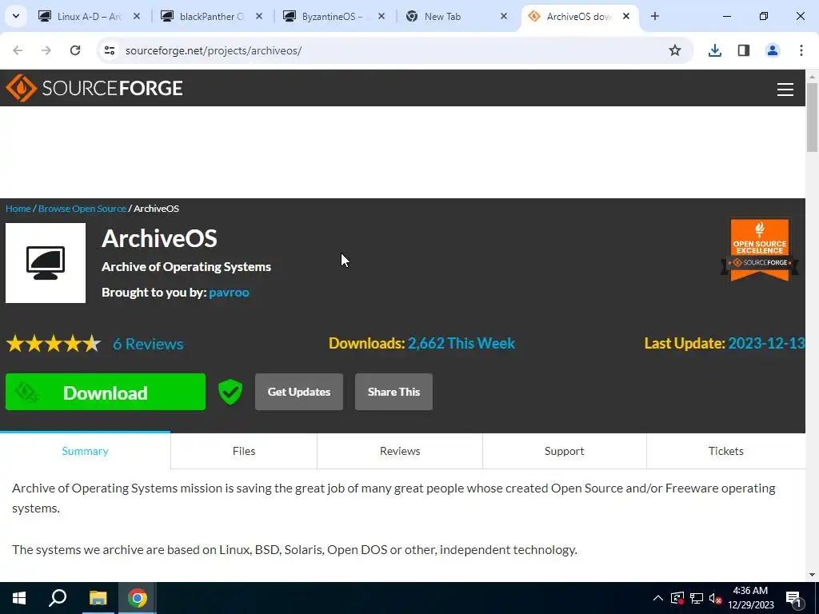Bookmark this page with the star icon
Image resolution: width=819 pixels, height=614 pixels.
(x=675, y=50)
